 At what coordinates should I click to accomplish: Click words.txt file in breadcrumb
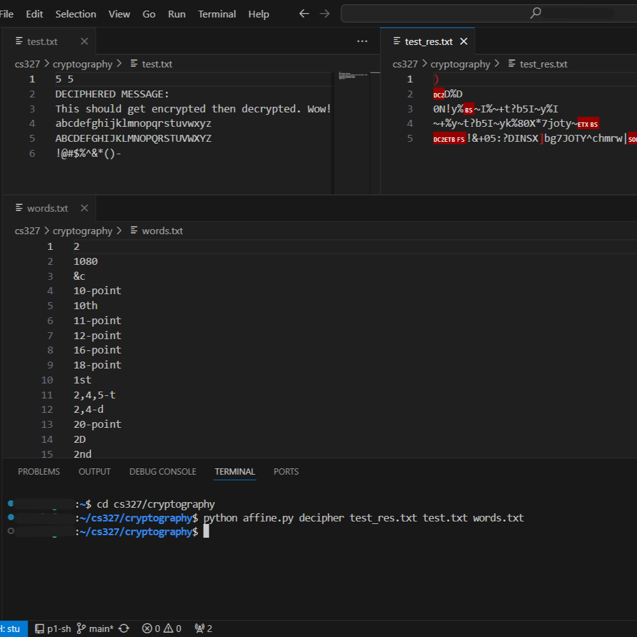tap(162, 230)
